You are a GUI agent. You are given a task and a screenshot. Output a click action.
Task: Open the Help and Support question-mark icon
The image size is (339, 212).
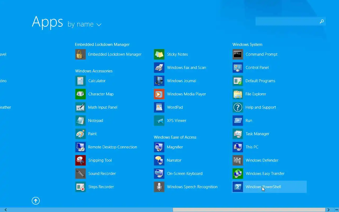238,107
